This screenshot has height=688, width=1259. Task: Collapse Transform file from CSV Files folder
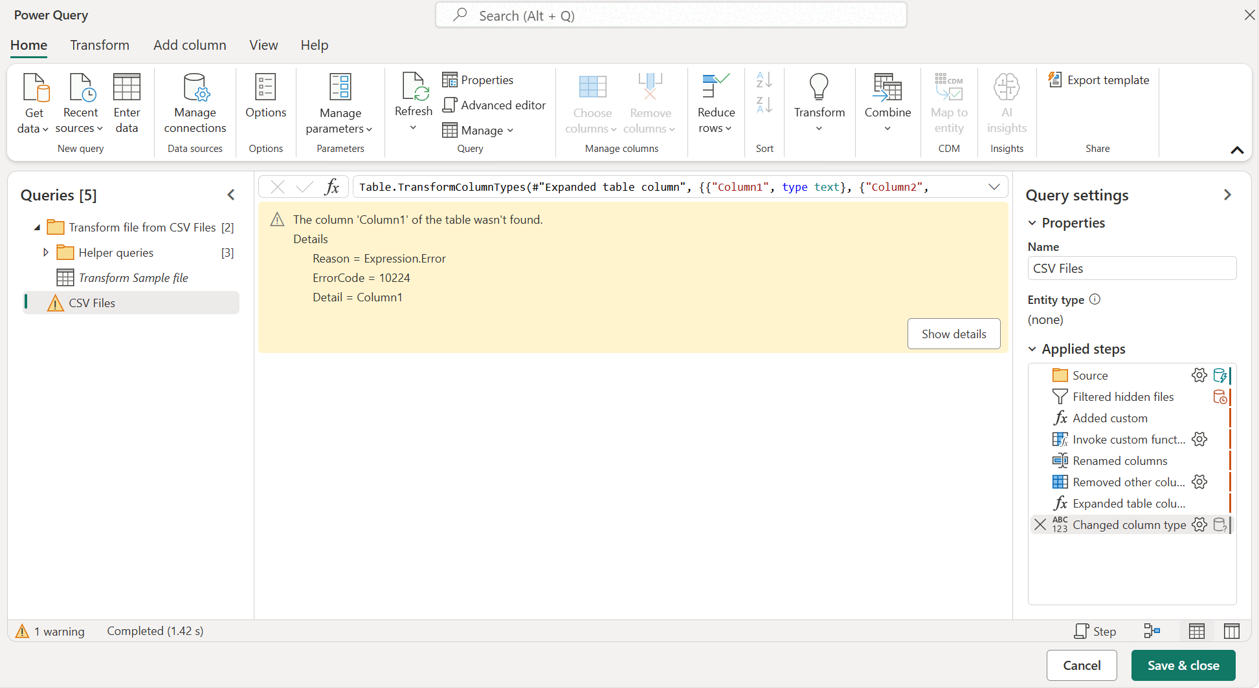tap(37, 227)
